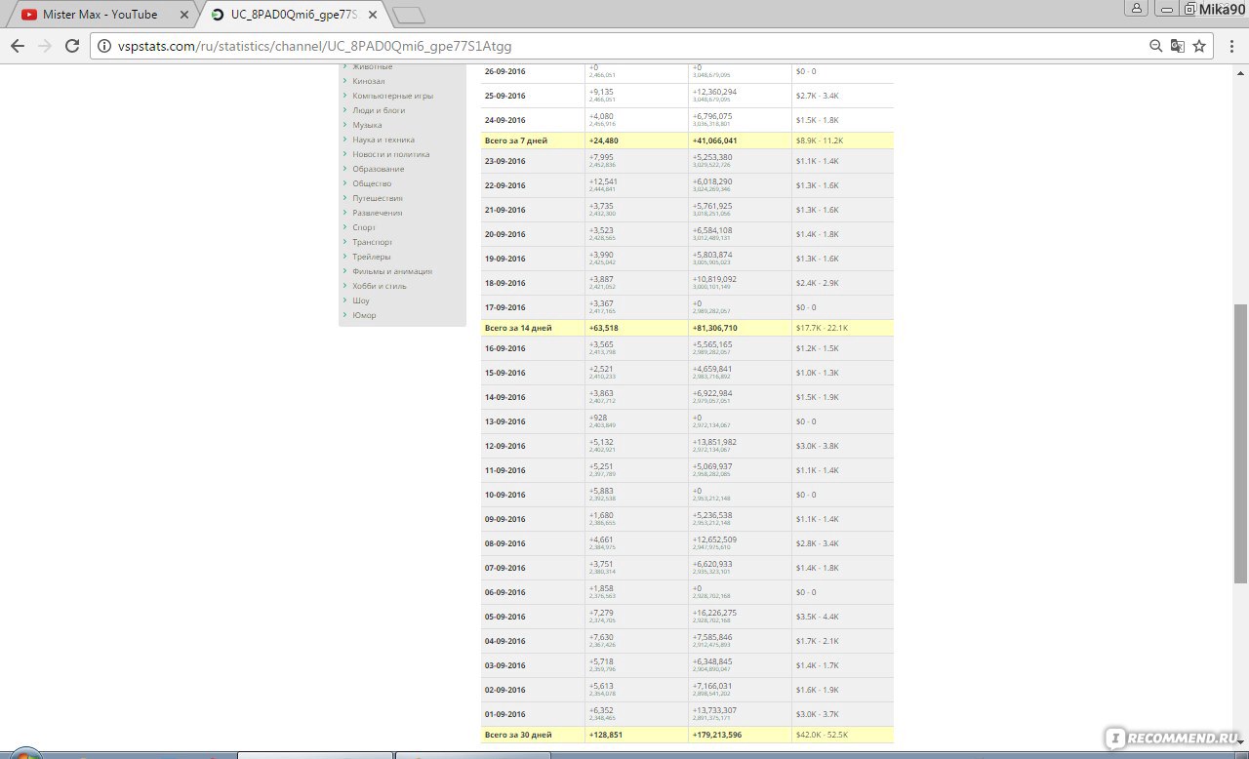Open the Образование category link
1249x759 pixels.
379,169
